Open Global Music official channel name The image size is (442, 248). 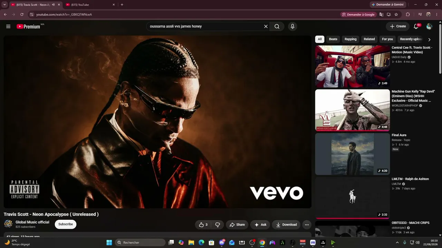[32, 222]
